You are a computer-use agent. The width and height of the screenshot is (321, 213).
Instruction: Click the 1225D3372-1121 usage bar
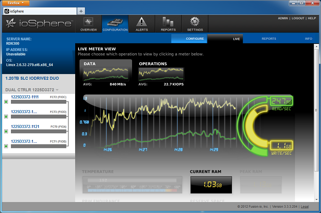pyautogui.click(x=39, y=131)
